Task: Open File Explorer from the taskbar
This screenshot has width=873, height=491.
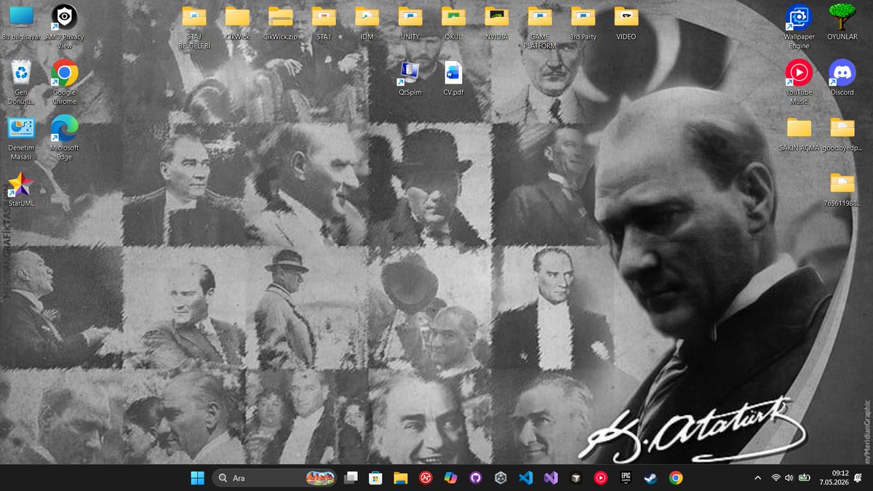Action: [400, 478]
